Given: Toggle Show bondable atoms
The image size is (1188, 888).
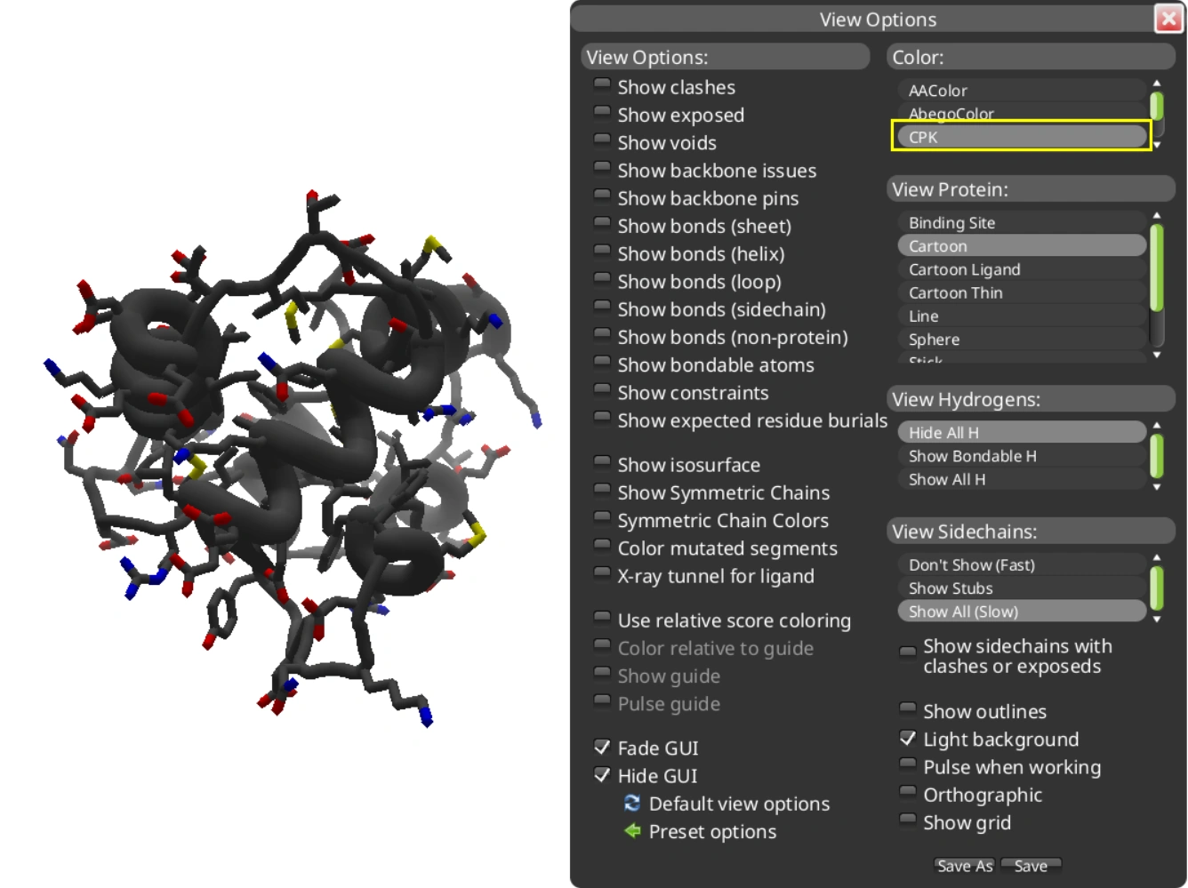Looking at the screenshot, I should point(602,364).
